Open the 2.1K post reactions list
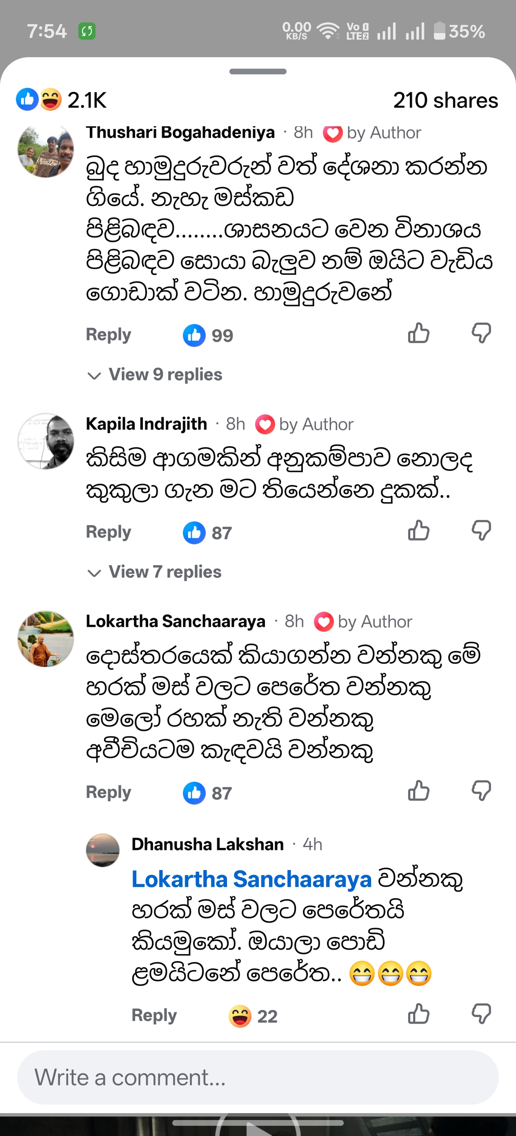The height and width of the screenshot is (1136, 516). click(61, 100)
